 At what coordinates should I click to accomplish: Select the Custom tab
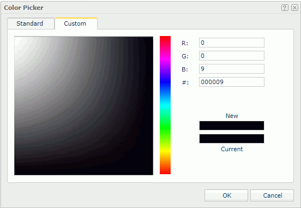76,23
